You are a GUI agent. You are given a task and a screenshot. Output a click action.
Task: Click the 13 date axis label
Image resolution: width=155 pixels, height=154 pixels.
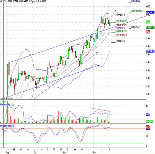click(x=75, y=149)
